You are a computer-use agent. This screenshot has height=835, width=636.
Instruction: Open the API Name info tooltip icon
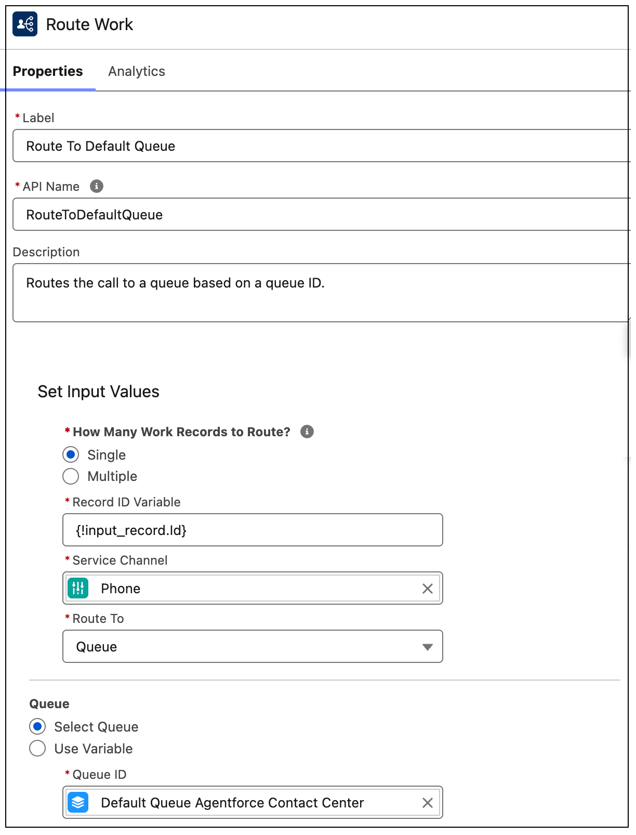point(97,186)
